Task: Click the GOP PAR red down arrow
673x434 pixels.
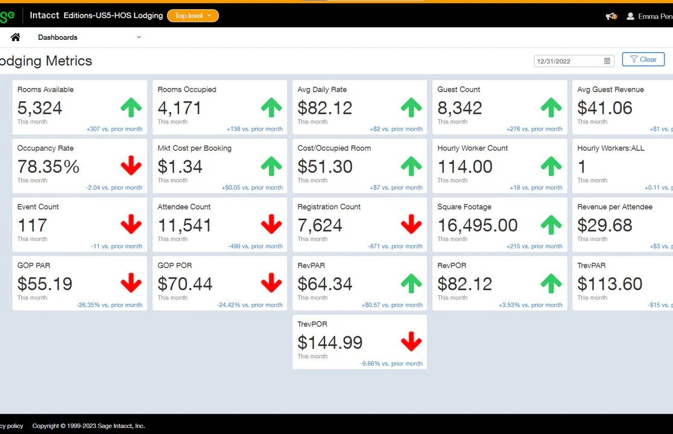Action: pos(131,283)
